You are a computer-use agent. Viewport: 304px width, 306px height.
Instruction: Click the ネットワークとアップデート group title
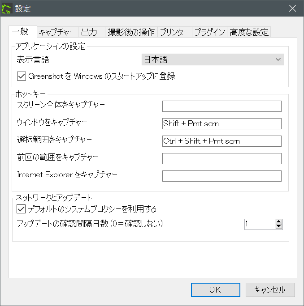[54, 198]
